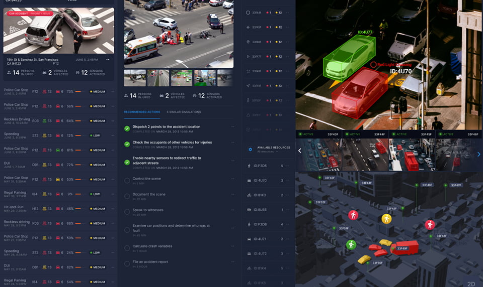Viewport: 483px width, 287px height.
Task: Click the frame brackets icon beside sensor 33f48f
Action: [x=248, y=71]
